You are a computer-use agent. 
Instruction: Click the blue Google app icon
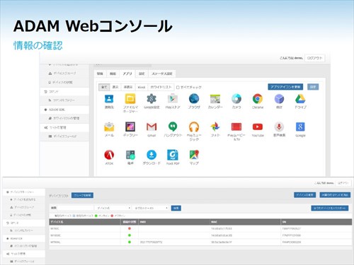300,127
